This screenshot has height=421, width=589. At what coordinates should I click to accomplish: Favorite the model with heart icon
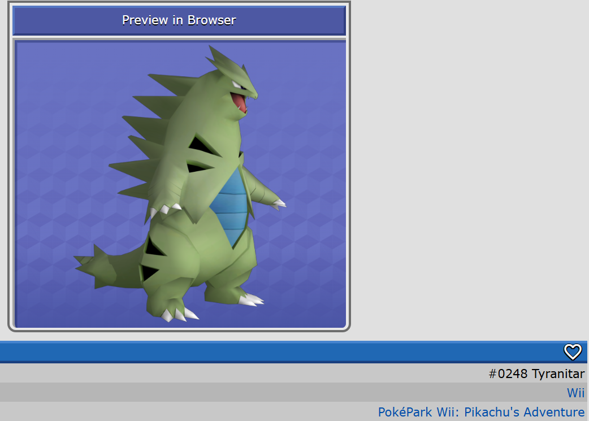click(x=573, y=352)
